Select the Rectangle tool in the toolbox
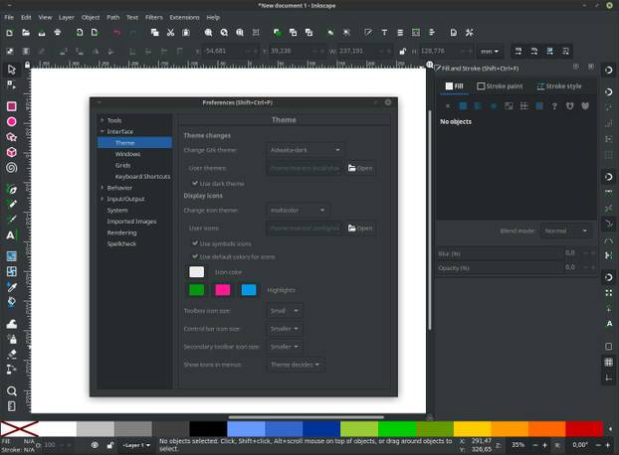The width and height of the screenshot is (619, 455). (x=11, y=106)
